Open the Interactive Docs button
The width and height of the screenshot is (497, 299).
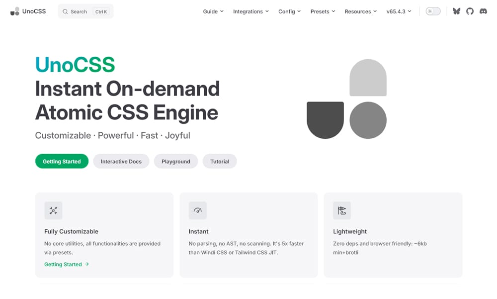tap(121, 161)
